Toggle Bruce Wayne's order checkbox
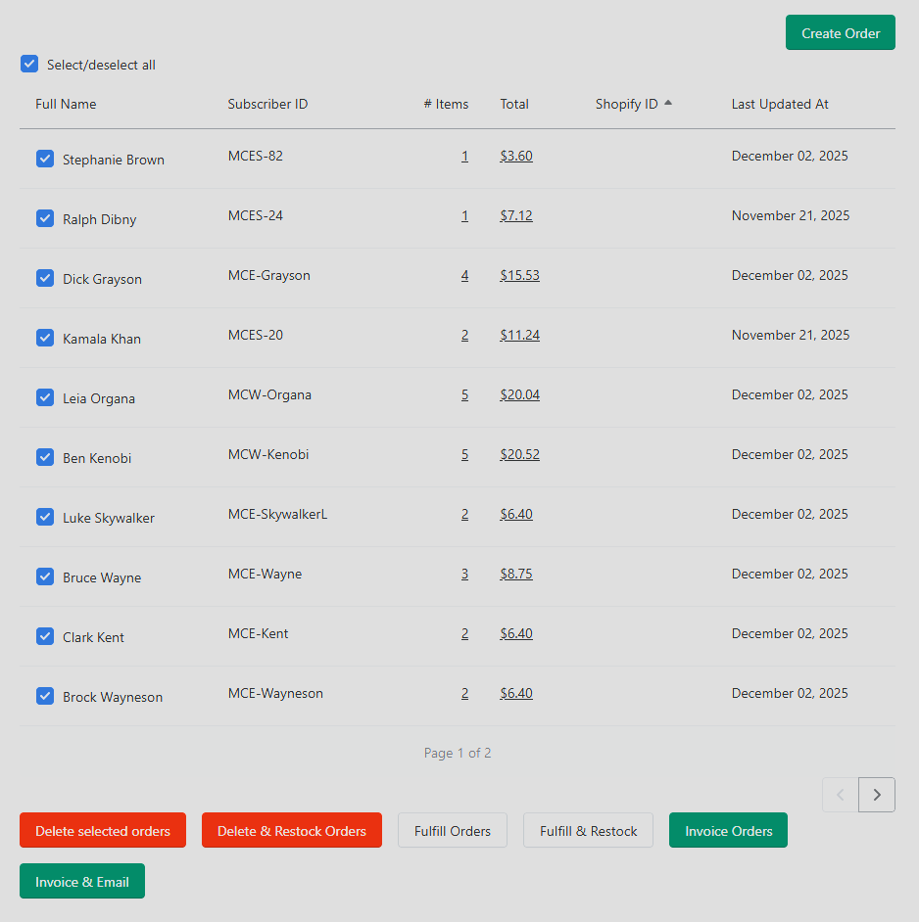This screenshot has width=919, height=922. coord(45,576)
